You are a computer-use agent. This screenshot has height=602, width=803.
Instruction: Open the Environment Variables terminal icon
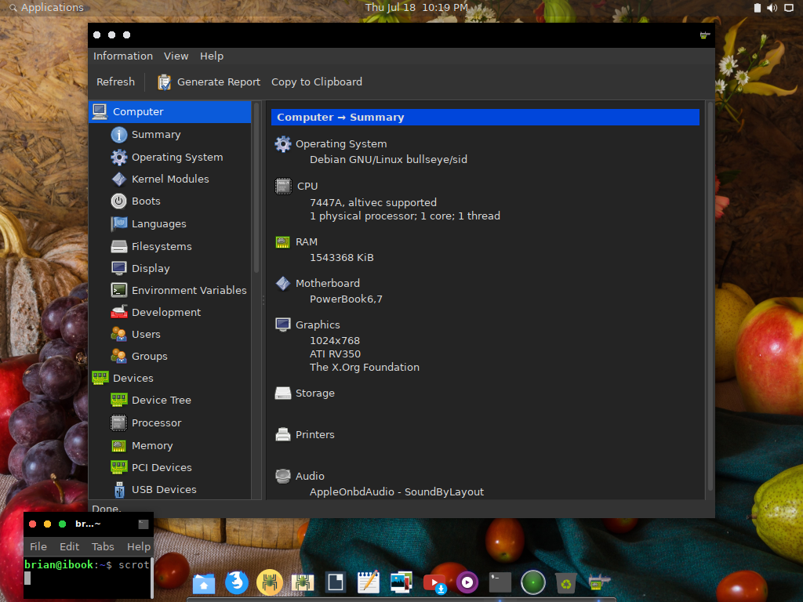click(119, 290)
